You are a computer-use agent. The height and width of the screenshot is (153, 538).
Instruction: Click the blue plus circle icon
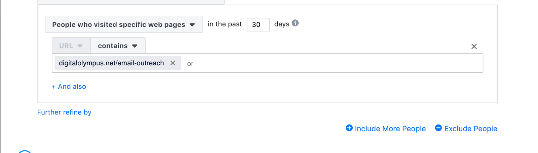pos(349,128)
